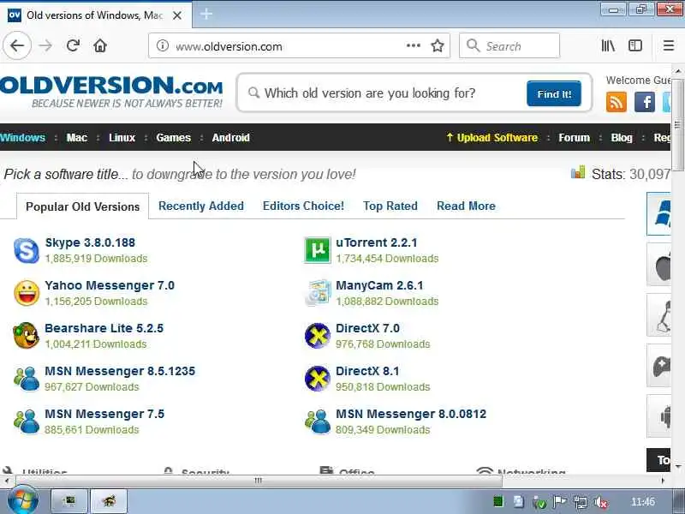Screen dimensions: 685x514
Task: Open the Editors Choice! tab
Action: click(303, 206)
